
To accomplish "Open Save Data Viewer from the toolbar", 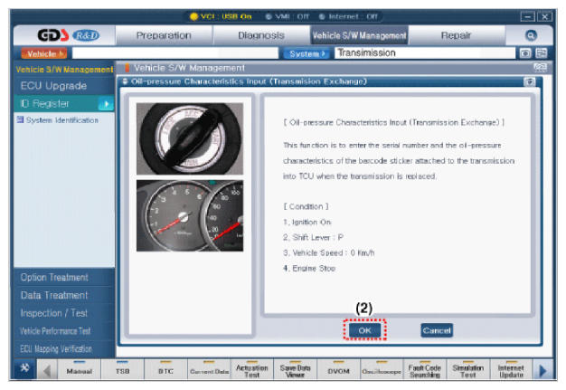I will tap(296, 370).
